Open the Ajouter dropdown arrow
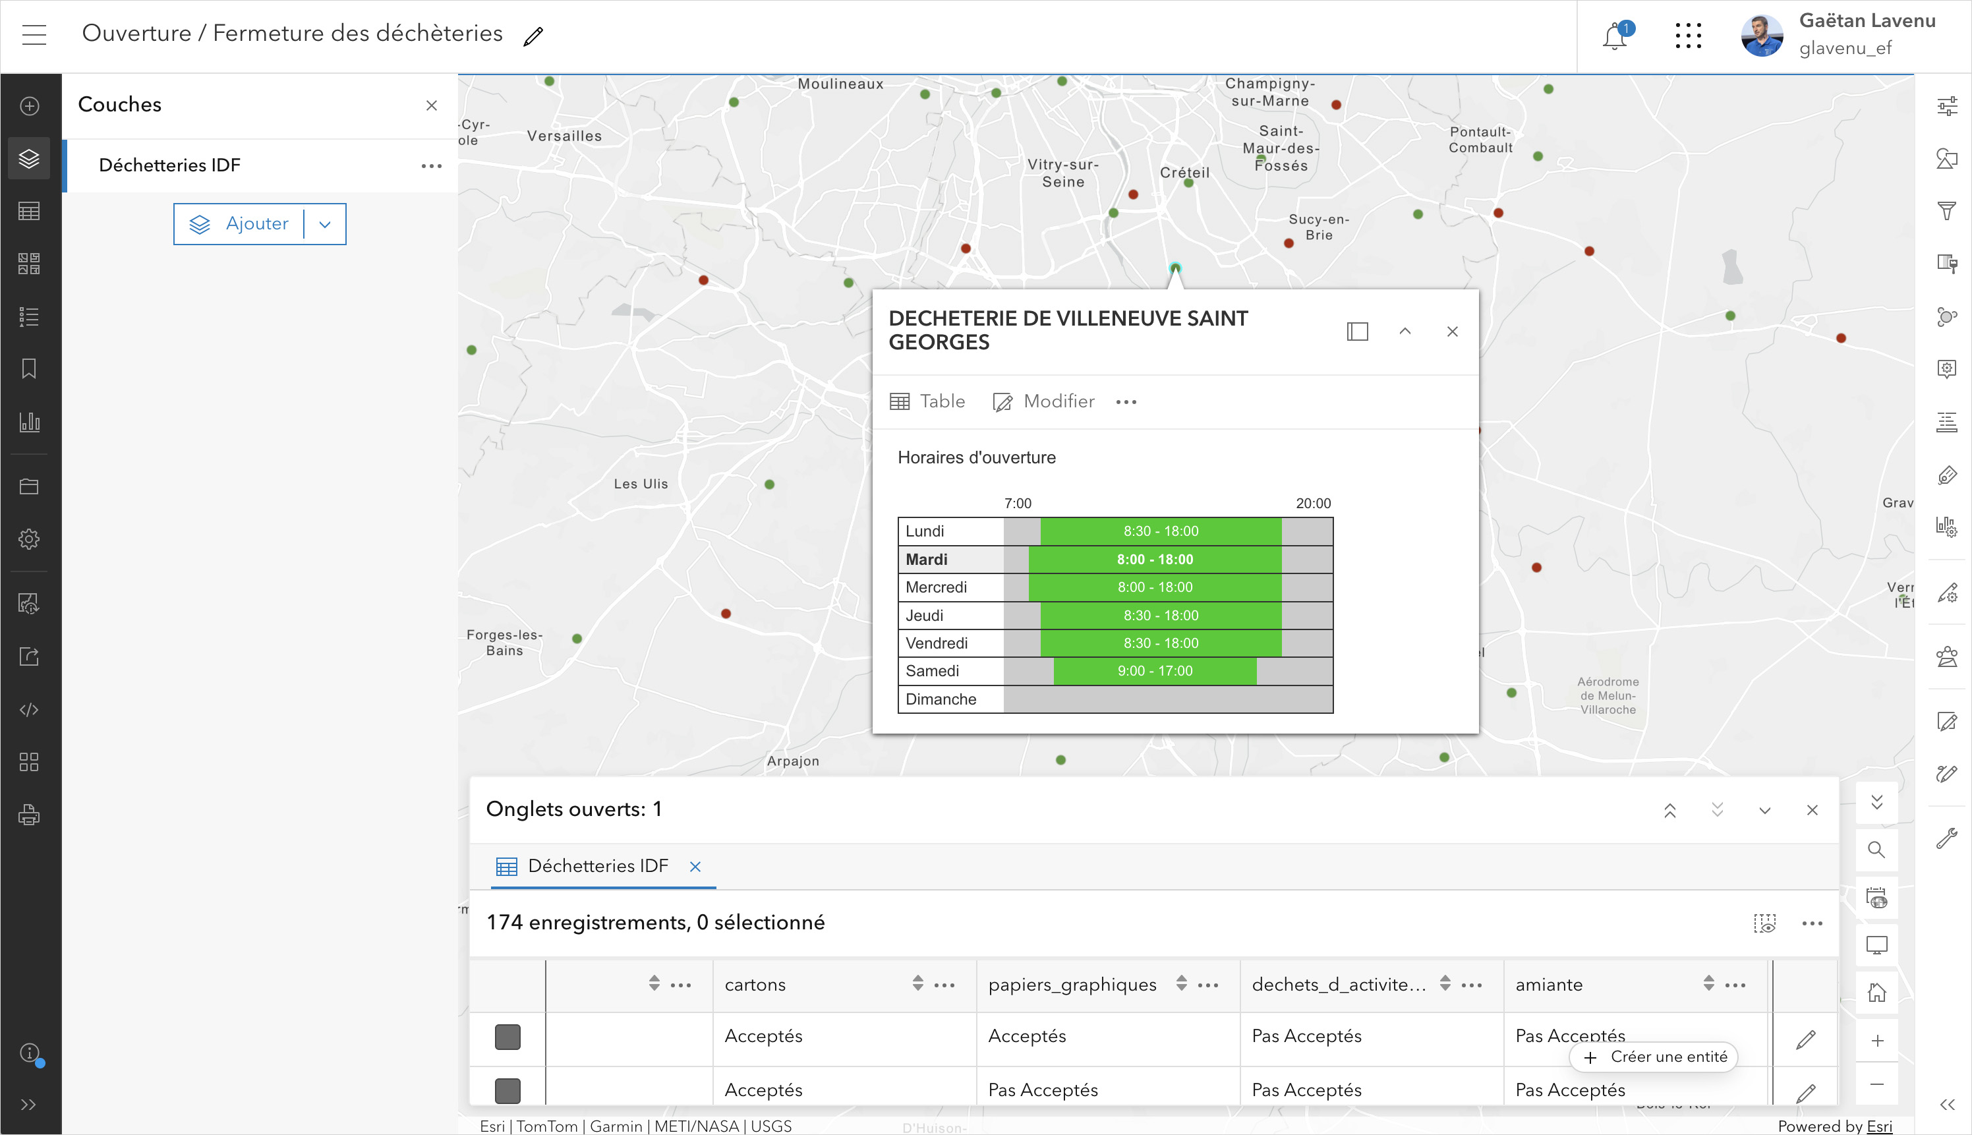Screen dimensions: 1972x1135 pos(325,225)
